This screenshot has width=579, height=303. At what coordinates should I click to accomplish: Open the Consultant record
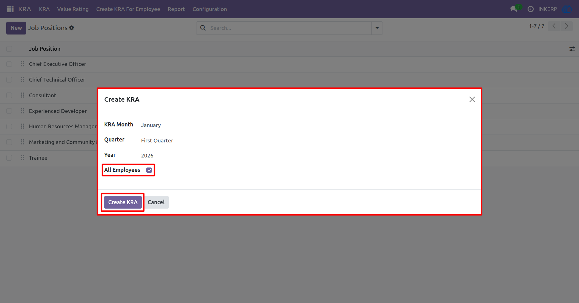pos(42,95)
